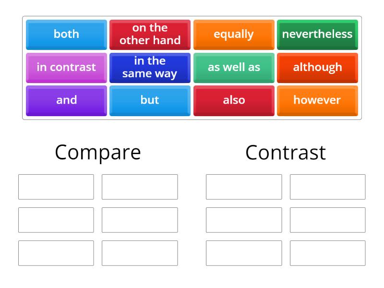
Task: Select the "both" word tile
Action: coord(66,34)
